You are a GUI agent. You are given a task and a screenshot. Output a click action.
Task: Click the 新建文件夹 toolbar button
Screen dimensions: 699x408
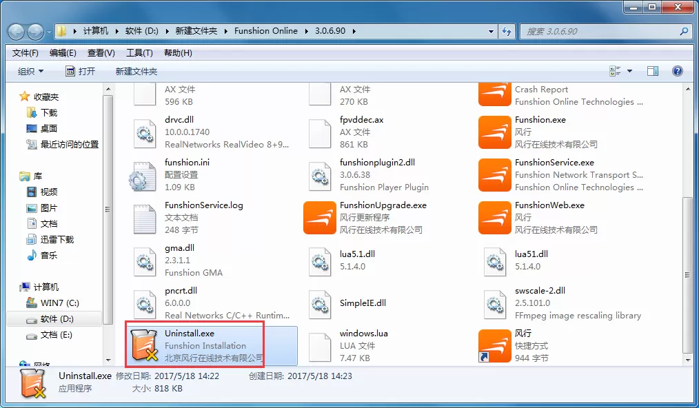coord(136,72)
